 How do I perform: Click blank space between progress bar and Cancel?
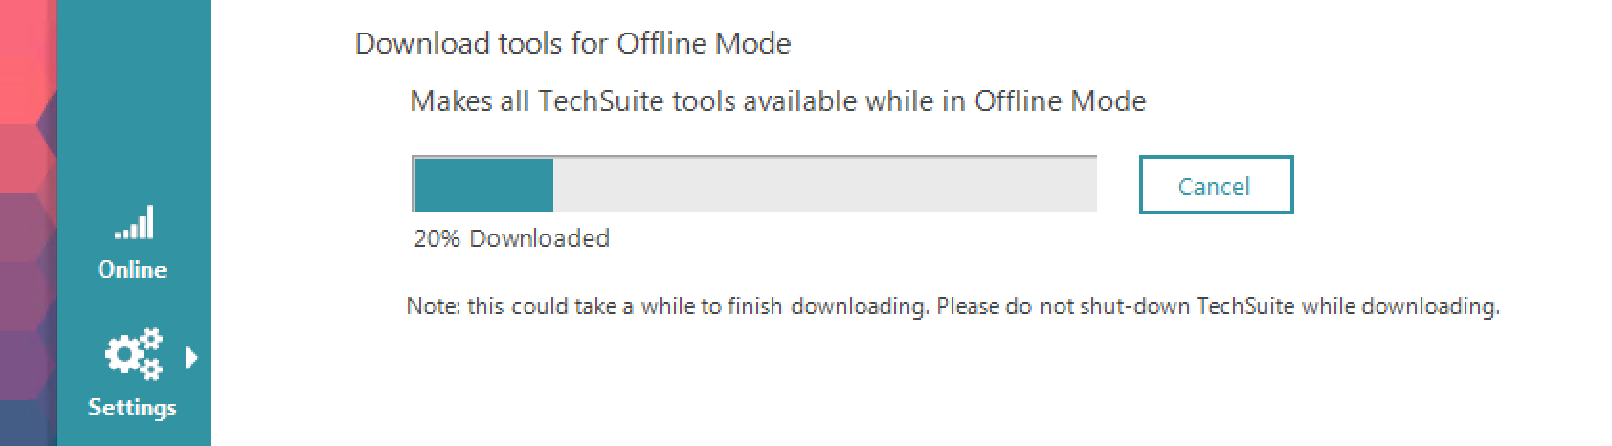pos(1118,185)
